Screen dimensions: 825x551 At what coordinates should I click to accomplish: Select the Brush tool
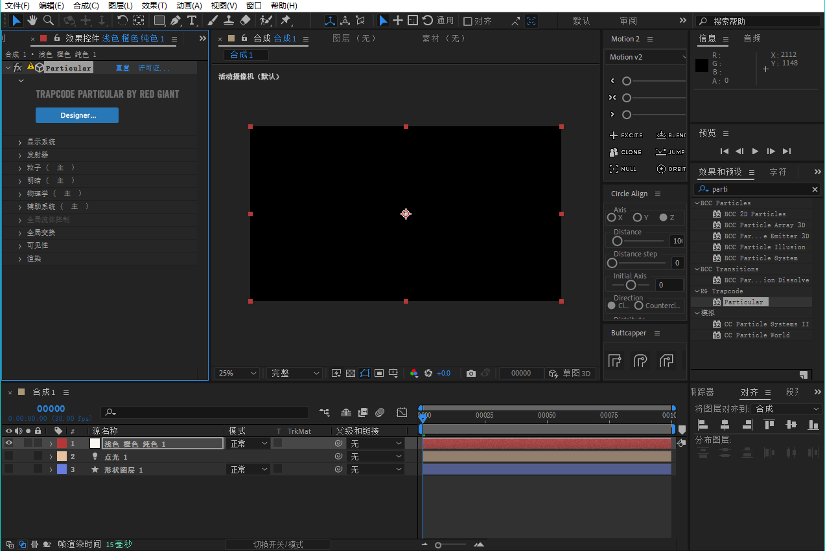(213, 21)
